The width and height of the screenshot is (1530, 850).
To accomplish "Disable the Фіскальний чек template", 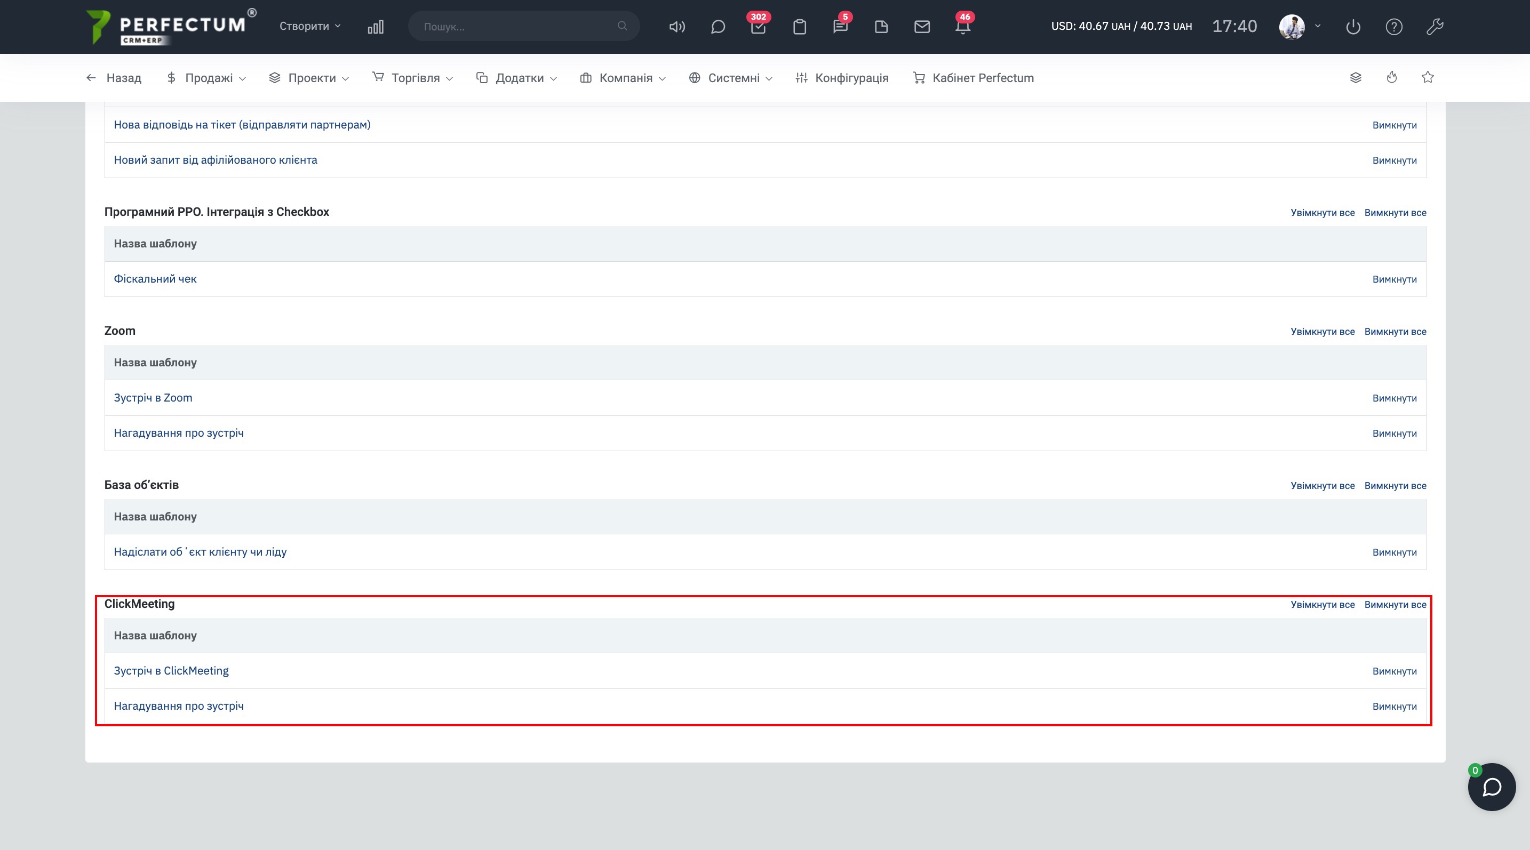I will click(1394, 279).
